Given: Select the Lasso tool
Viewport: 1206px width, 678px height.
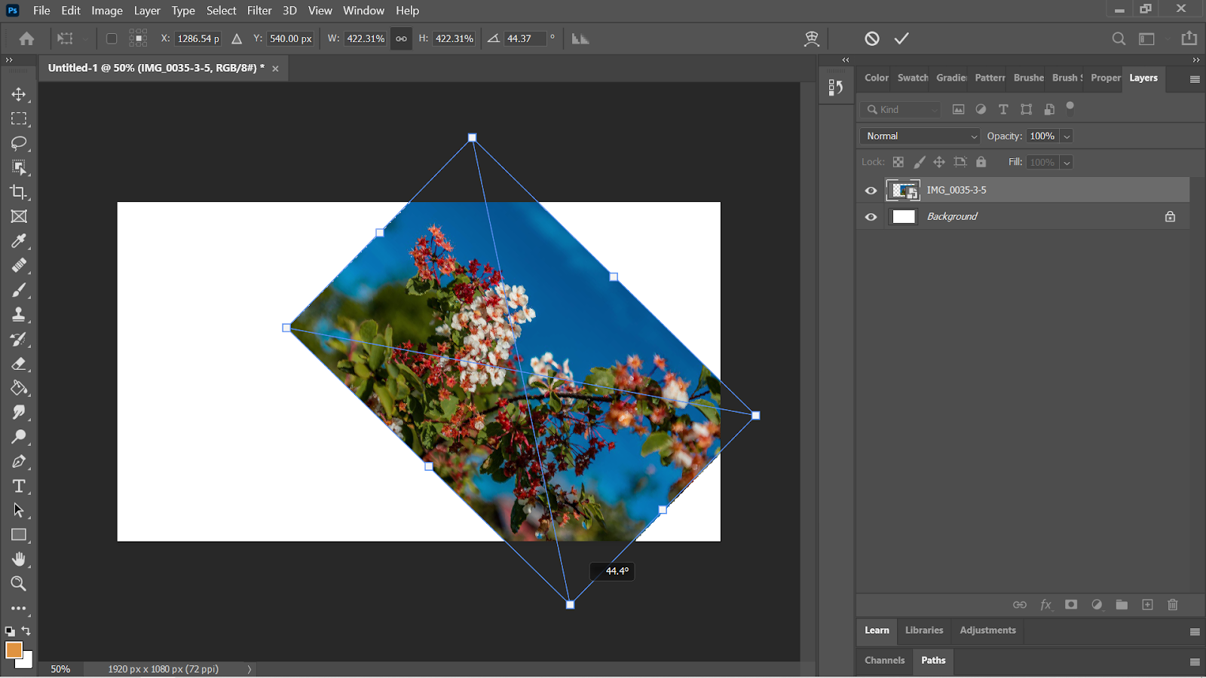Looking at the screenshot, I should pos(19,143).
